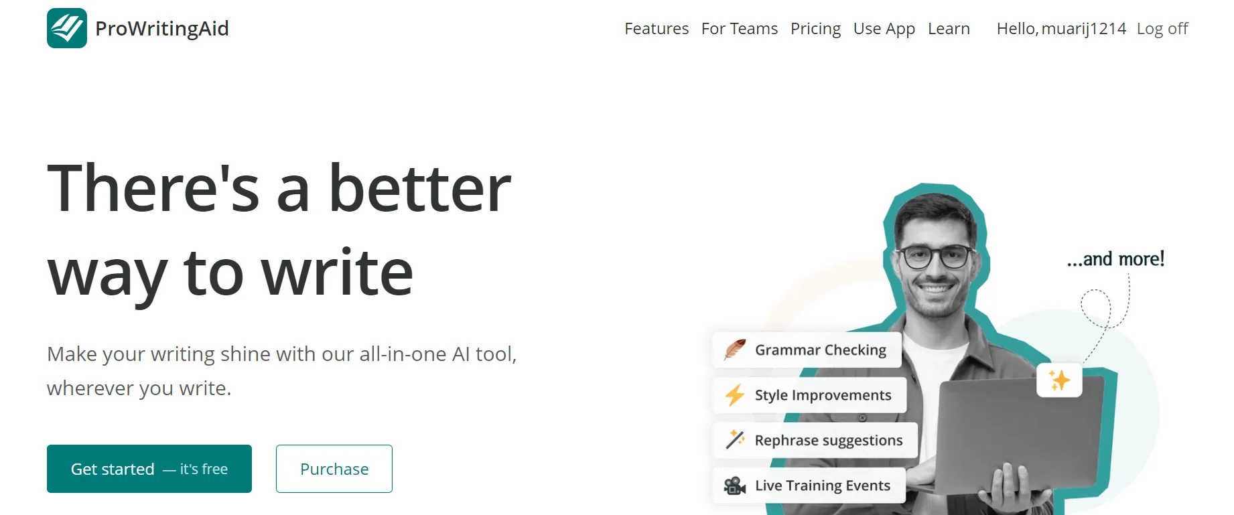Open the Features menu
Viewport: 1234px width, 515px height.
657,29
